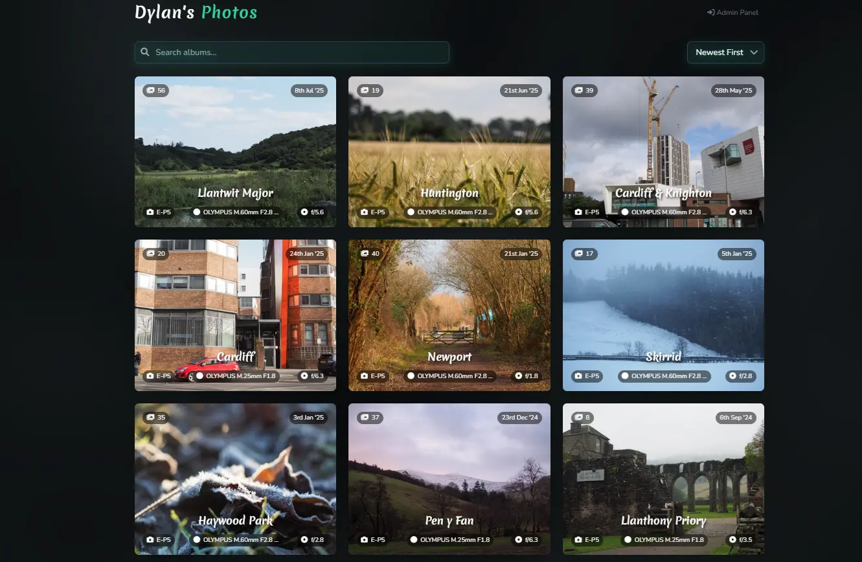862x562 pixels.
Task: Focus the Search albums input field
Action: click(298, 52)
